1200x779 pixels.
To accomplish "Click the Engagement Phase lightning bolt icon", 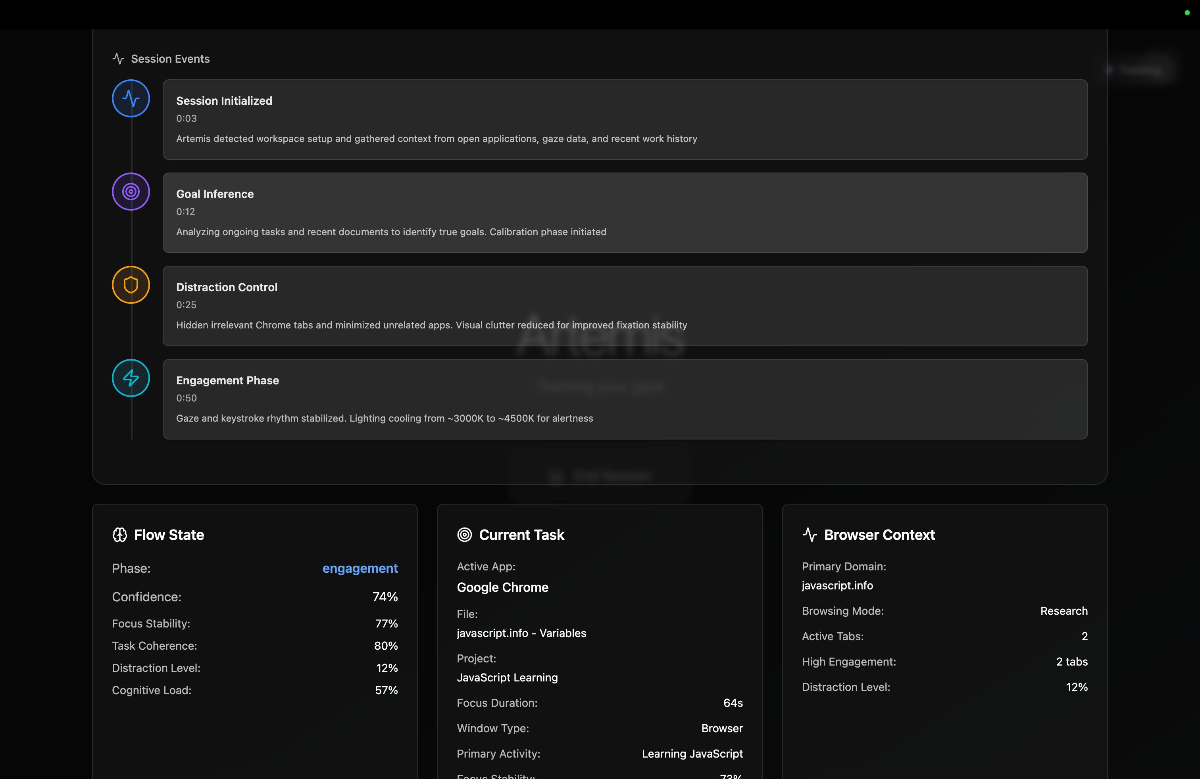I will coord(131,378).
